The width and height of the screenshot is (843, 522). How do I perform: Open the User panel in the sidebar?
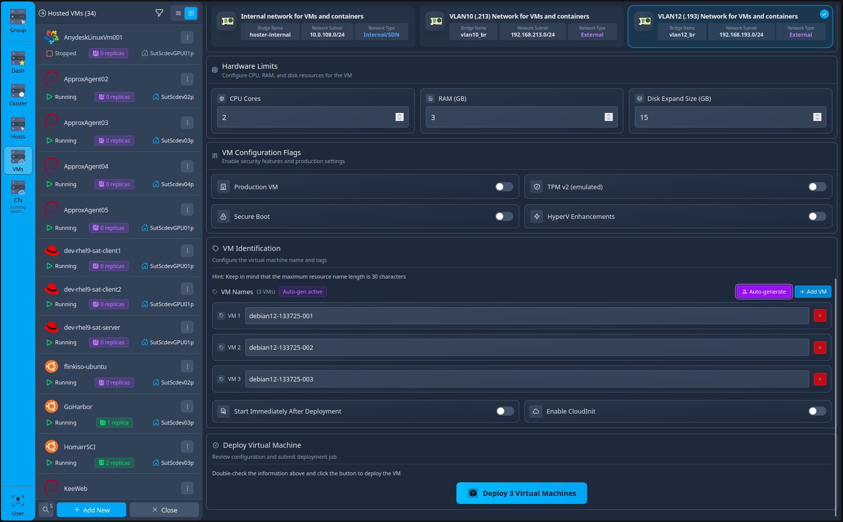[18, 502]
